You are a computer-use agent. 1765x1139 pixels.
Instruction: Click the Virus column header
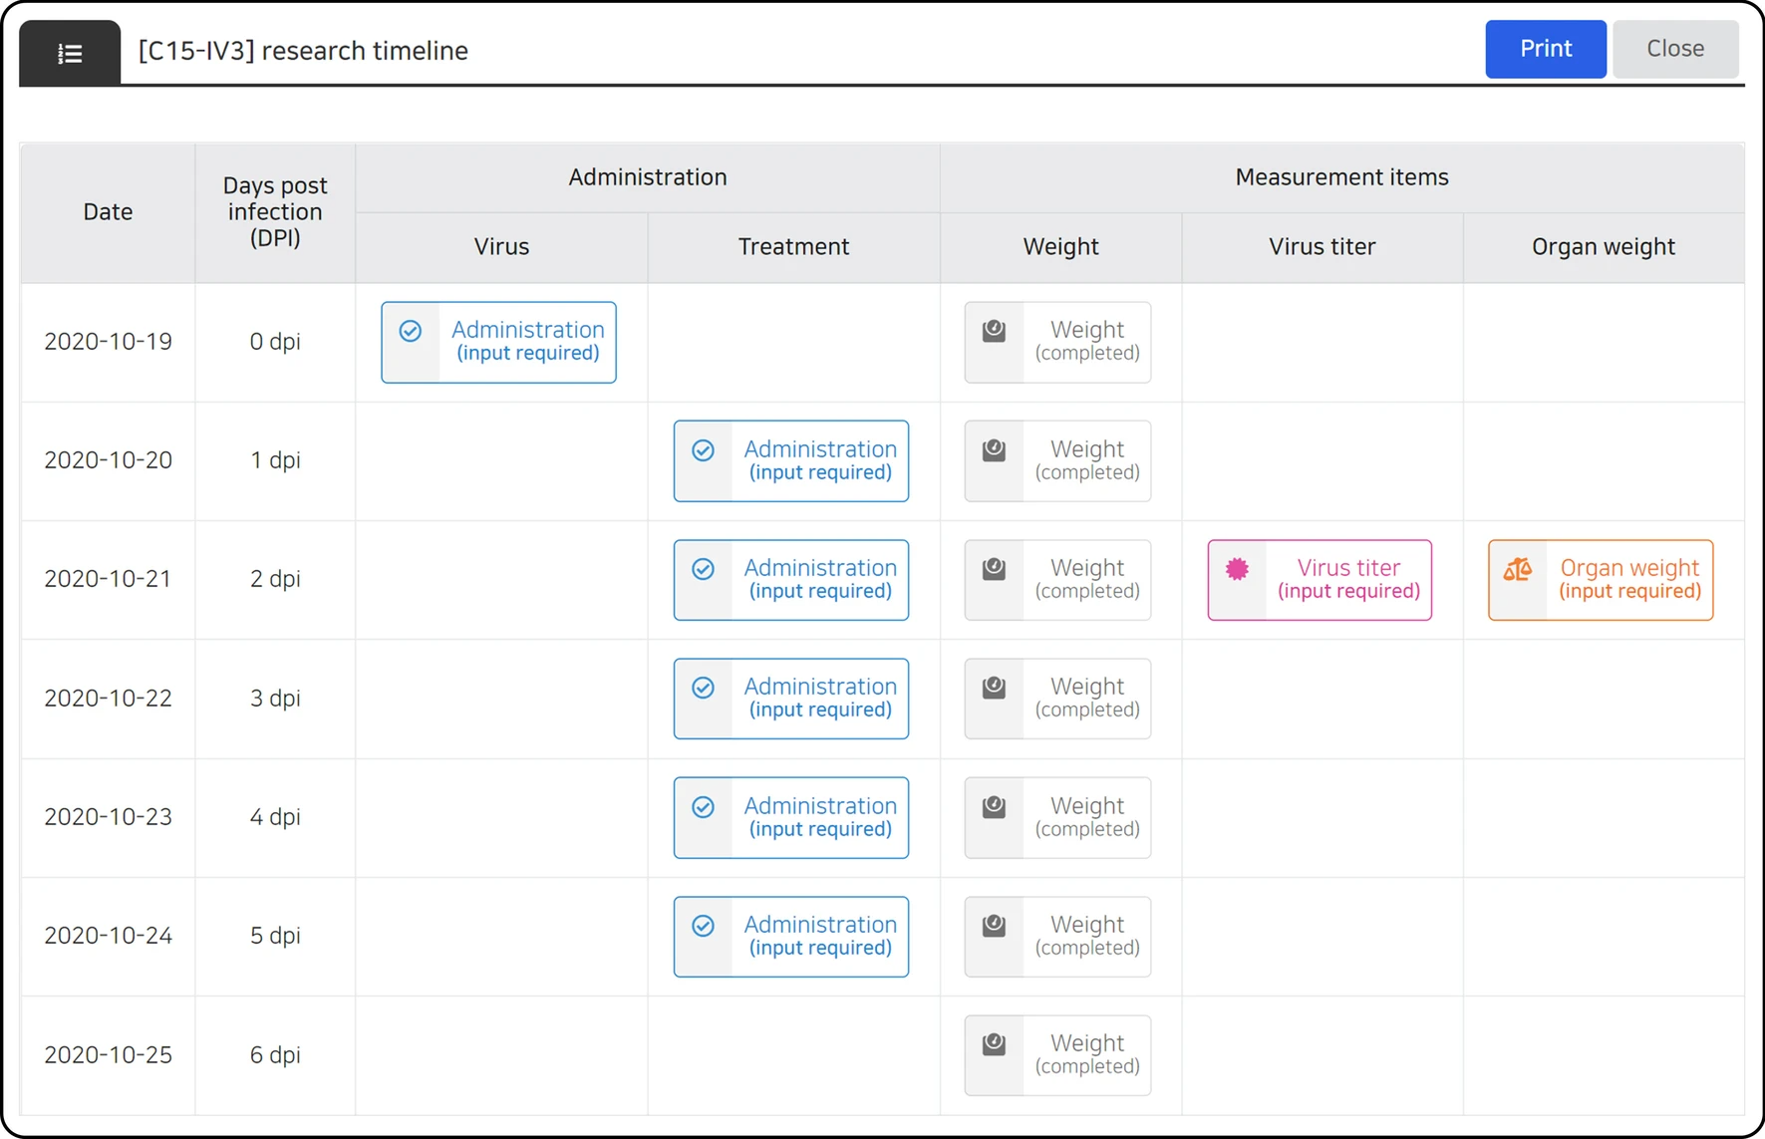point(501,247)
